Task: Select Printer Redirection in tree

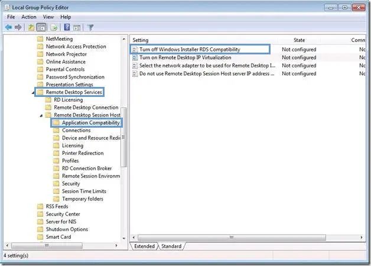Action: click(x=83, y=153)
